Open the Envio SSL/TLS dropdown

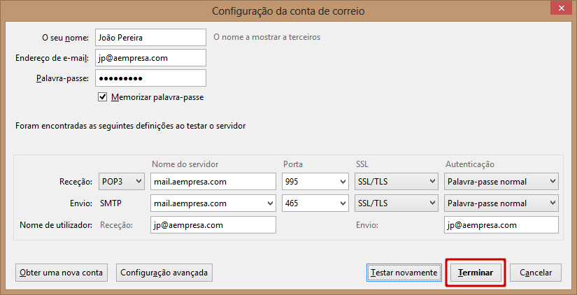tap(397, 203)
